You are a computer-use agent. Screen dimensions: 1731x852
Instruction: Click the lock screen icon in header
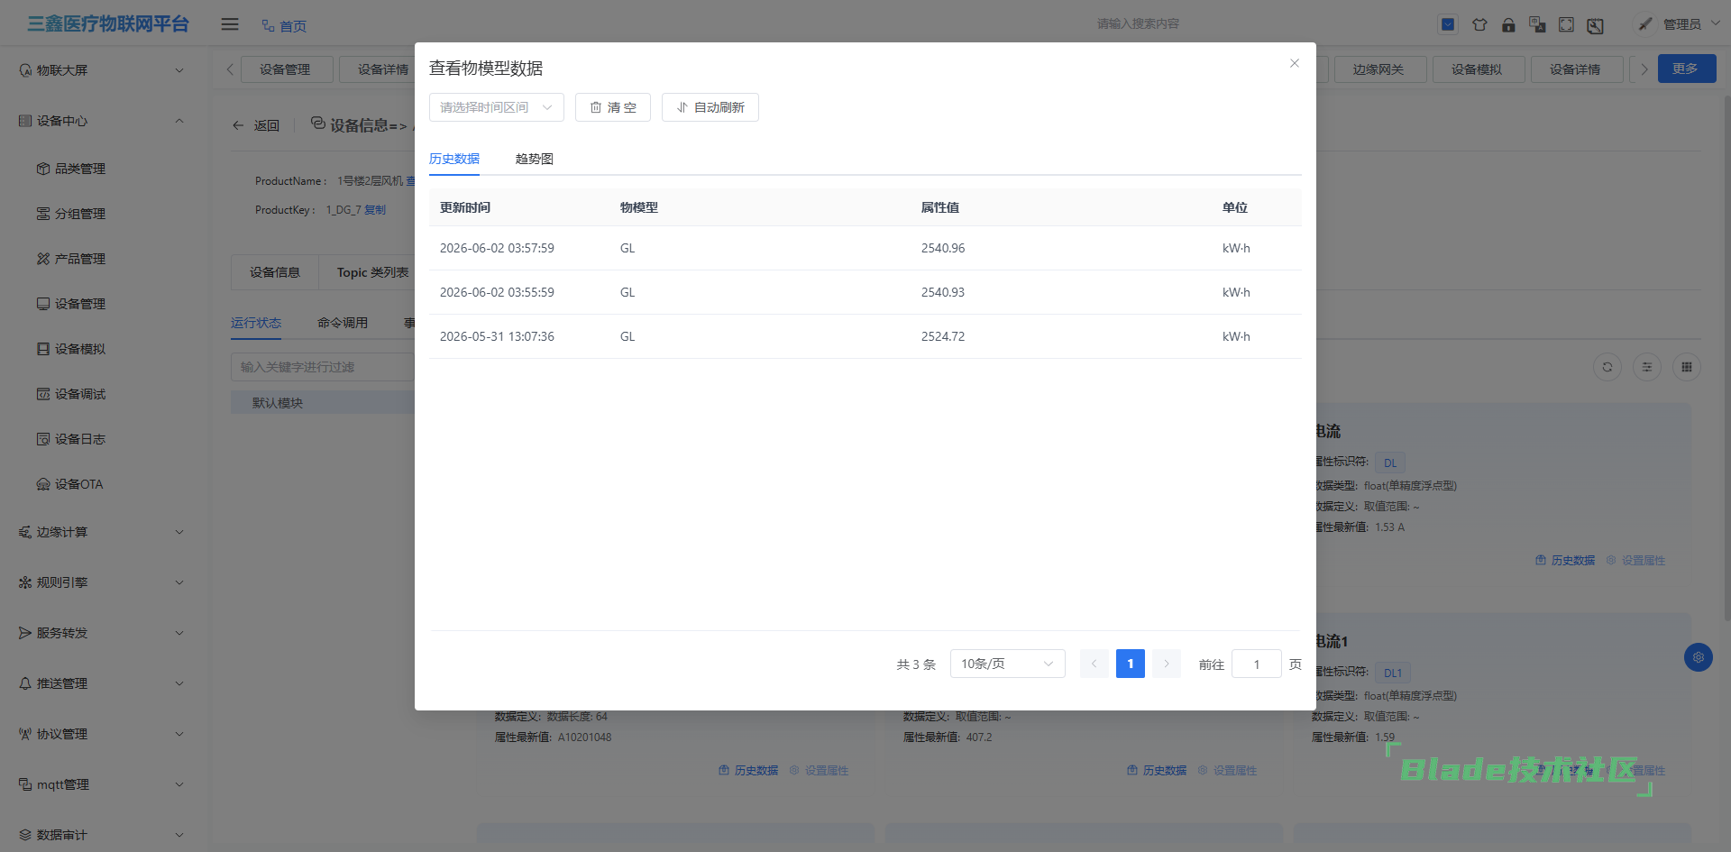point(1508,24)
